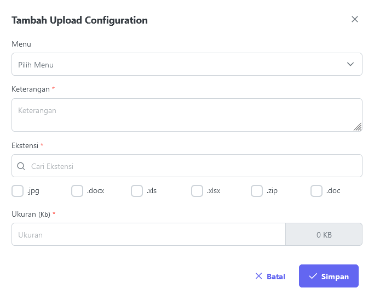Tick the .jpg extension checkbox
374x299 pixels.
coord(18,191)
